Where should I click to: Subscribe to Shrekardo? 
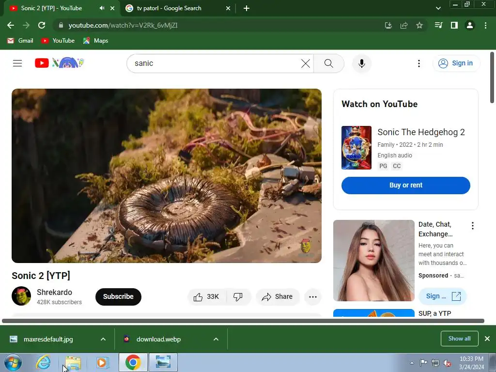pyautogui.click(x=118, y=297)
